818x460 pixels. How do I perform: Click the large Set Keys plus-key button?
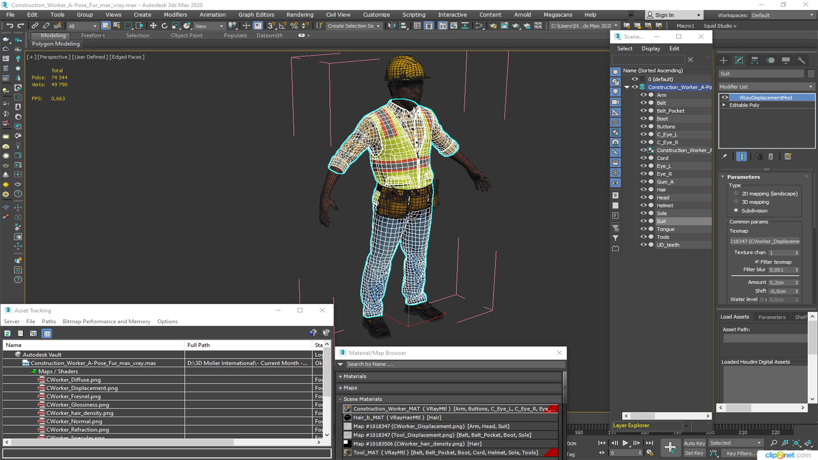670,448
